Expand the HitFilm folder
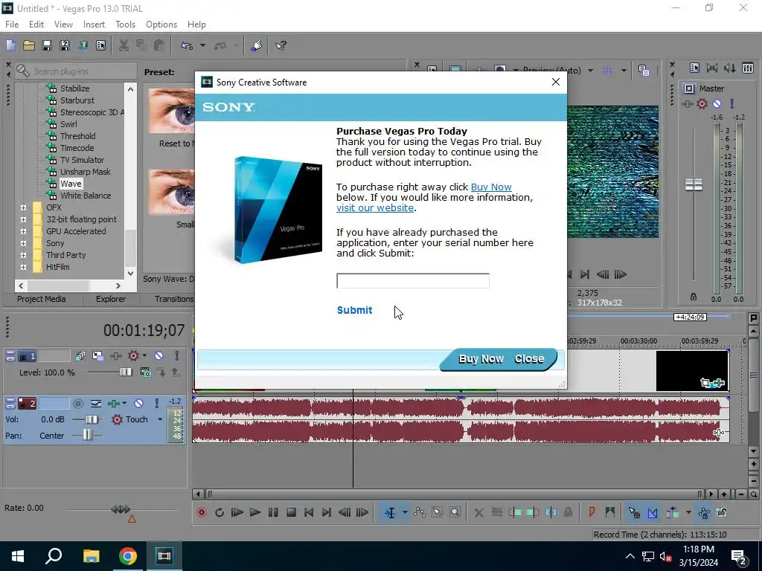Image resolution: width=762 pixels, height=571 pixels. click(23, 267)
